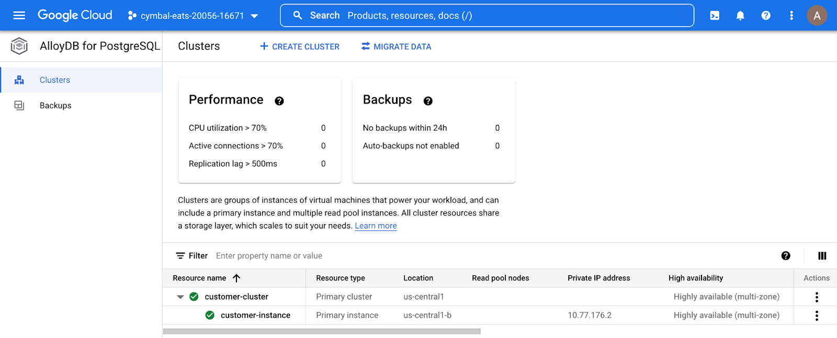Select Clusters in the sidebar

55,80
